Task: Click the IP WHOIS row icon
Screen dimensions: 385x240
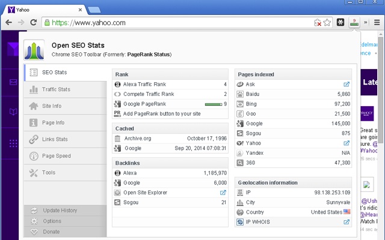Action: tap(240, 222)
